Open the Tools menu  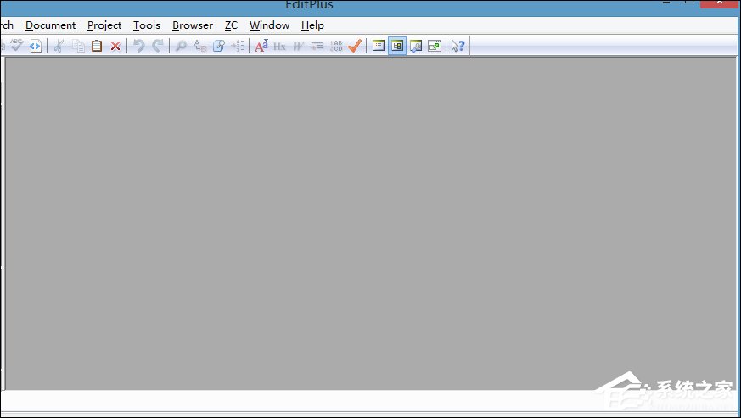pos(147,25)
